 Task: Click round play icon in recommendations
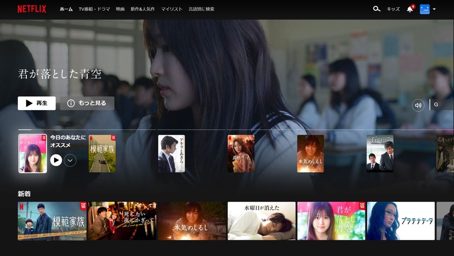56,160
